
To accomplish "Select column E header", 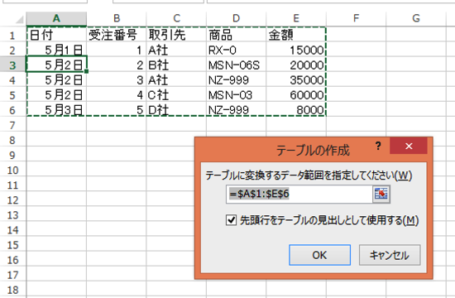I will click(x=296, y=18).
